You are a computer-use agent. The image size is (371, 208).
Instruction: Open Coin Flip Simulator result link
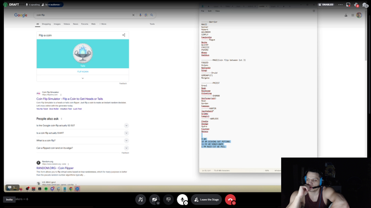[70, 99]
